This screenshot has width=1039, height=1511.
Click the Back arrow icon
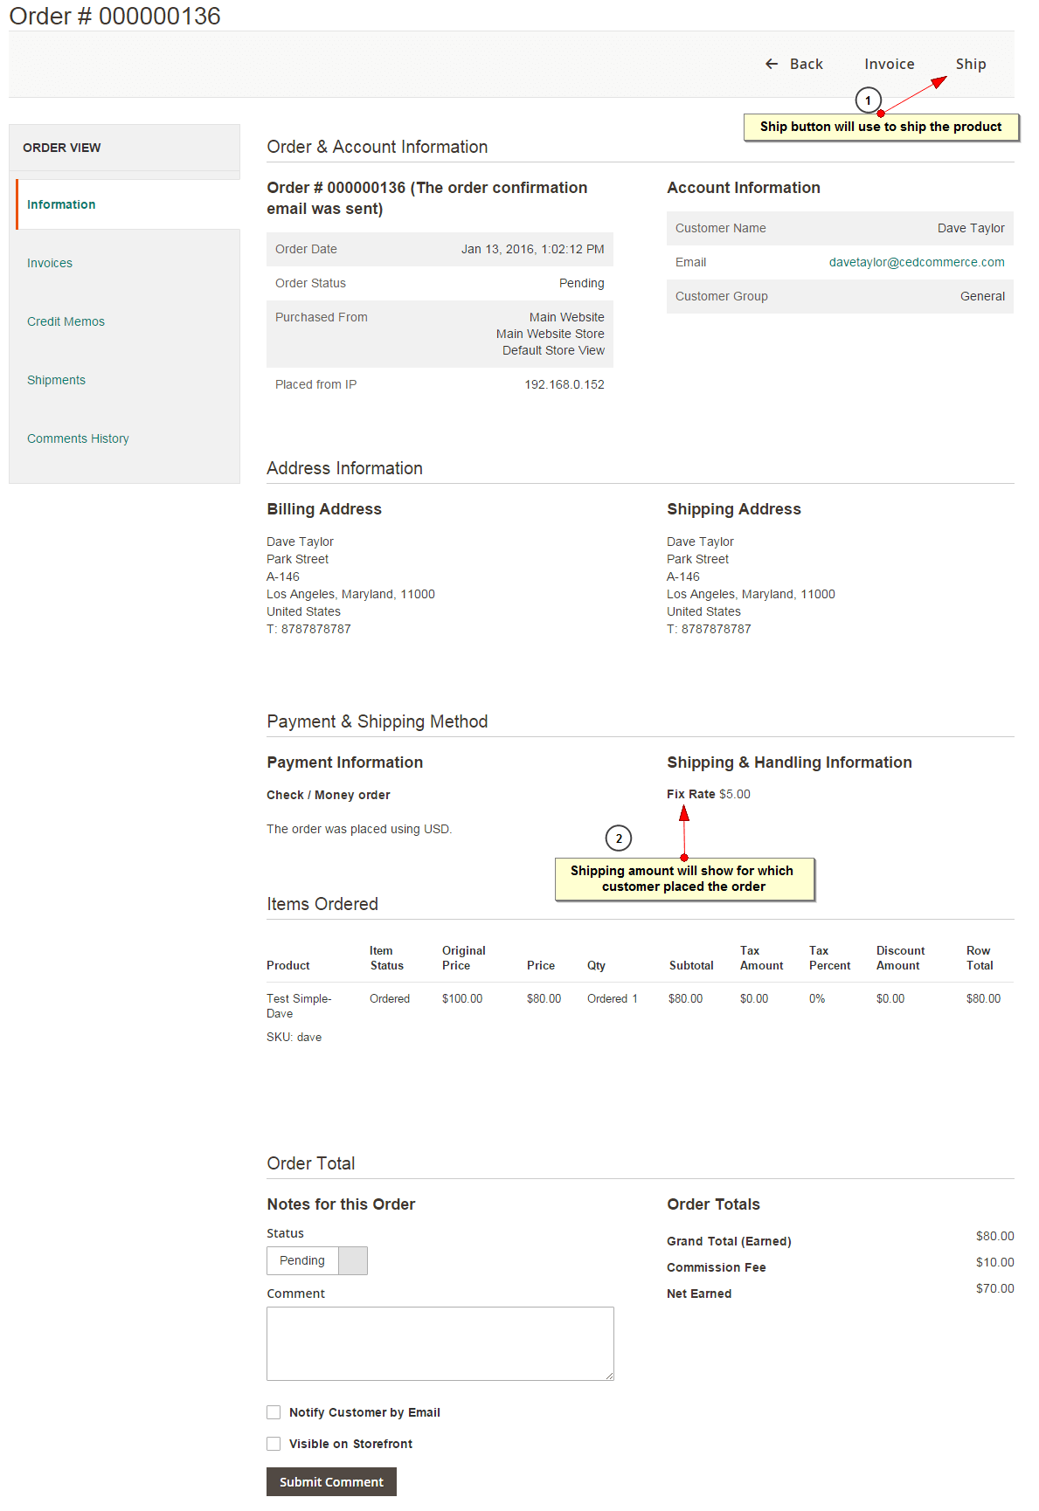(772, 64)
